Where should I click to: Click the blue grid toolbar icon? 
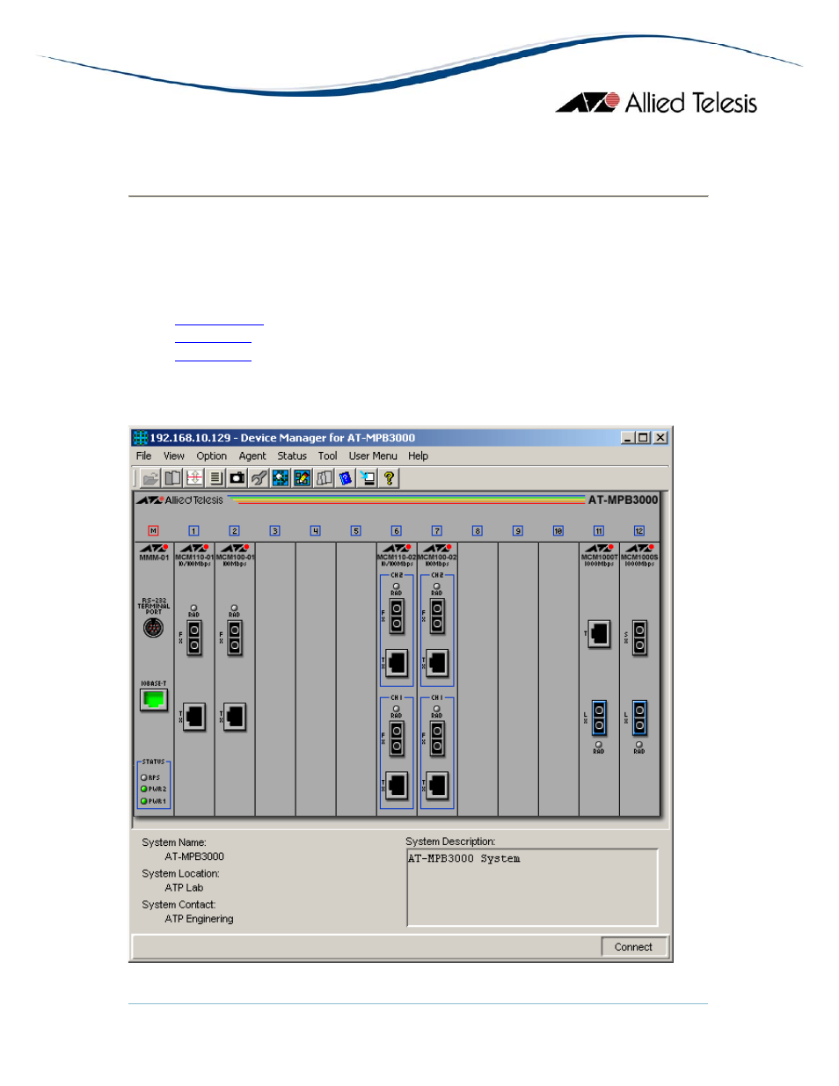click(x=281, y=478)
